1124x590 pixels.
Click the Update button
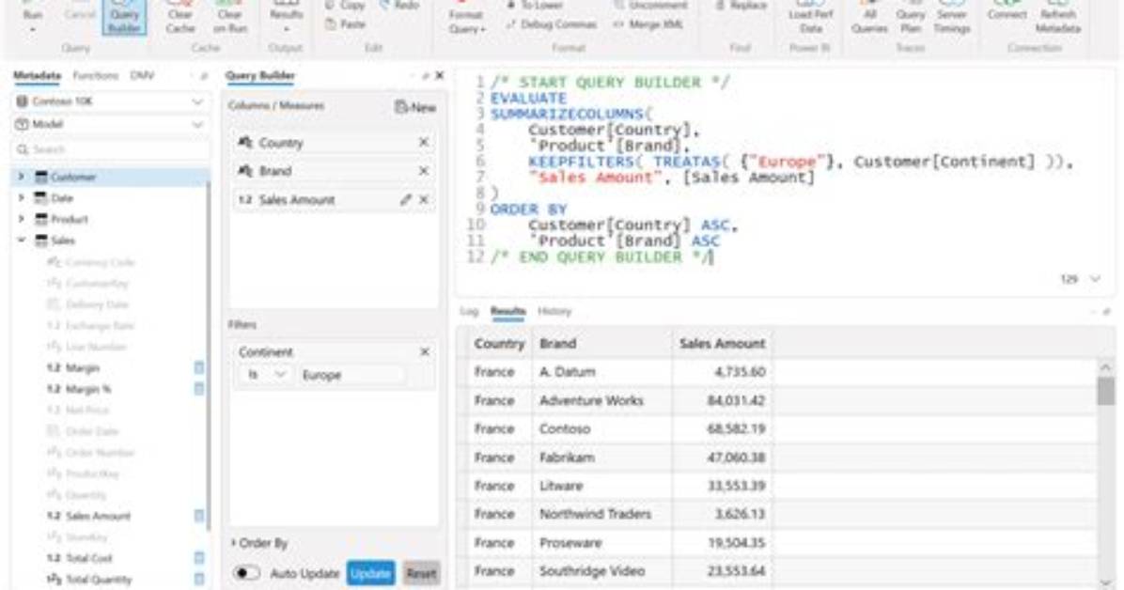(370, 573)
